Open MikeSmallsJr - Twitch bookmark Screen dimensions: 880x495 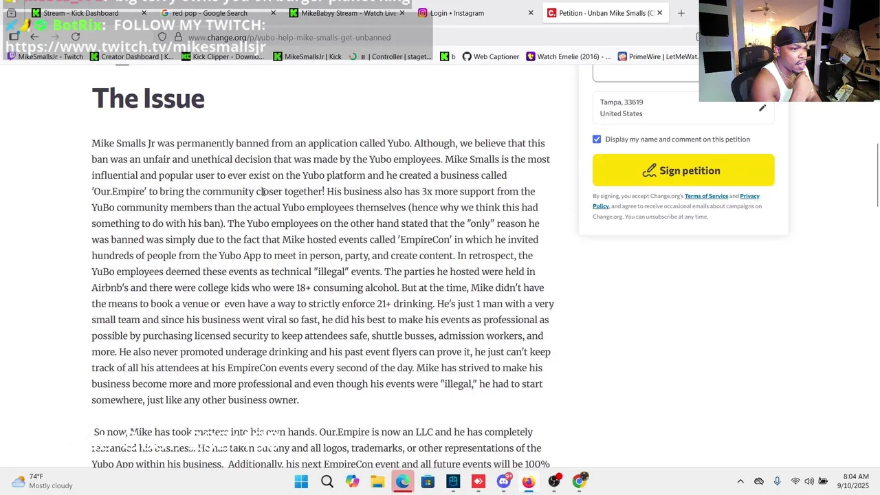point(45,56)
